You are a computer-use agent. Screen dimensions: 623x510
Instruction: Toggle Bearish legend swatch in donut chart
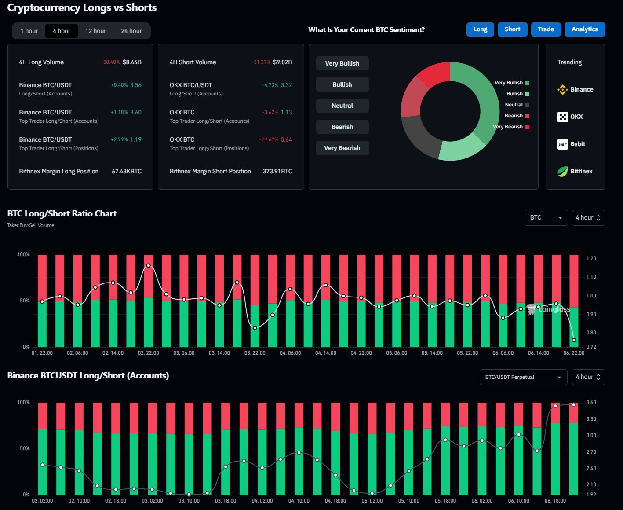(x=527, y=116)
